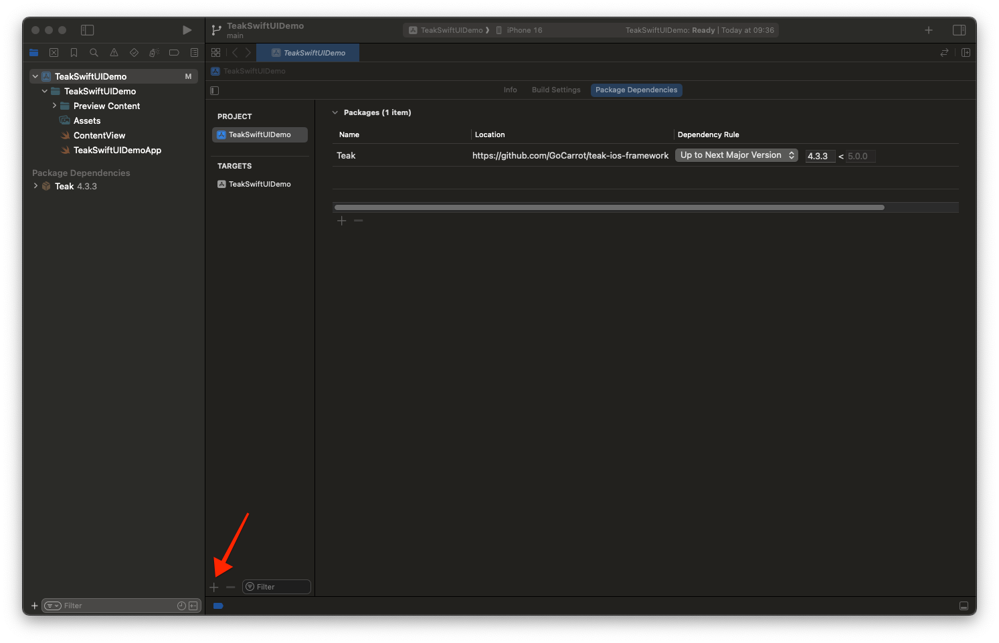Expand the Teak 4.3.3 package

[35, 186]
